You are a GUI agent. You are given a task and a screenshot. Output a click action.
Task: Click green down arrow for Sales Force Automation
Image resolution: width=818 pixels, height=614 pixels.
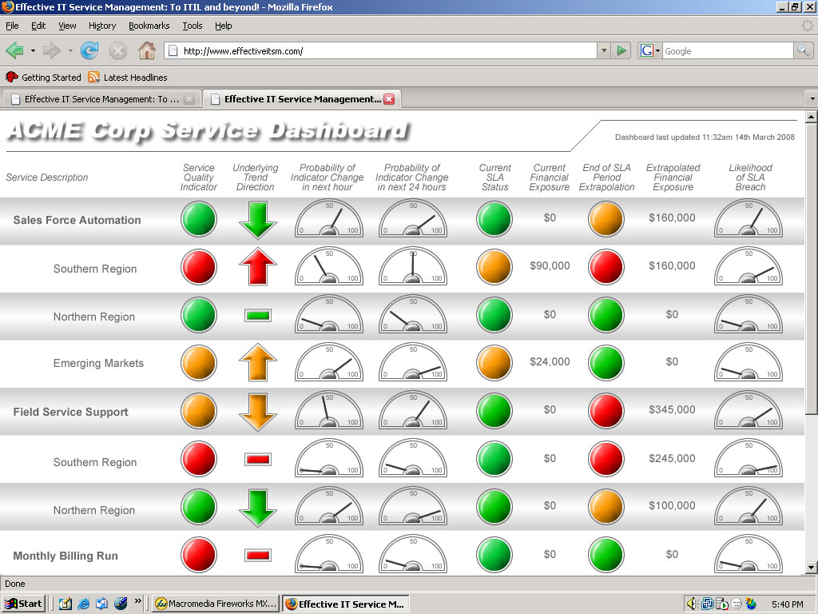[x=257, y=220]
